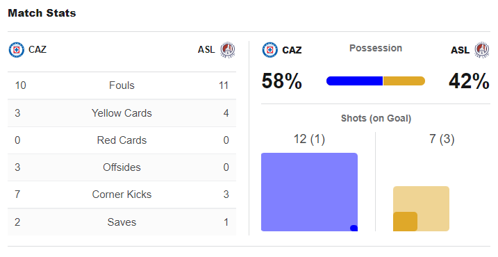The width and height of the screenshot is (498, 257).
Task: Click the blue CAZ possession bar segment
Action: (354, 81)
